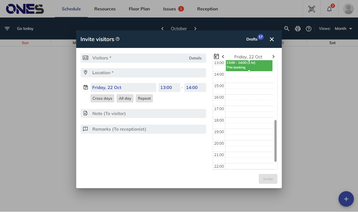Expand the Views Month dropdown
The width and height of the screenshot is (358, 212).
click(343, 28)
